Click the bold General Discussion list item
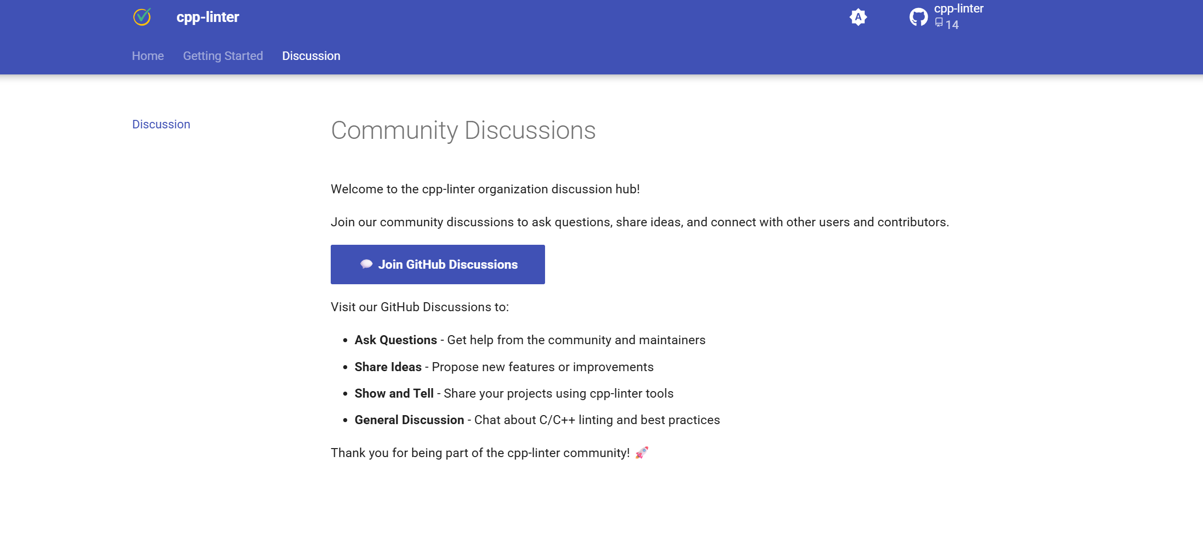Image resolution: width=1203 pixels, height=536 pixels. [409, 420]
